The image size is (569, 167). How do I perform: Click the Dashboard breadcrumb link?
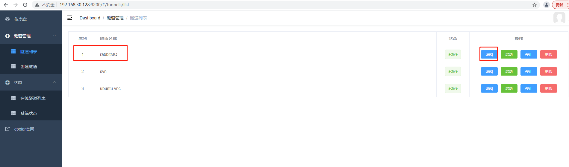pos(90,18)
